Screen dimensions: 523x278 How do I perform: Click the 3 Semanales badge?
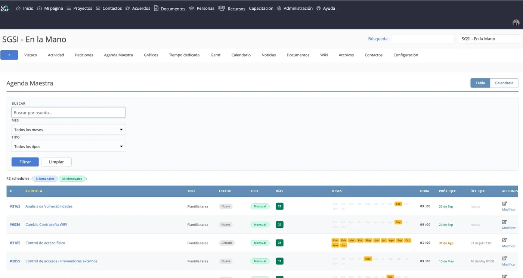point(45,179)
